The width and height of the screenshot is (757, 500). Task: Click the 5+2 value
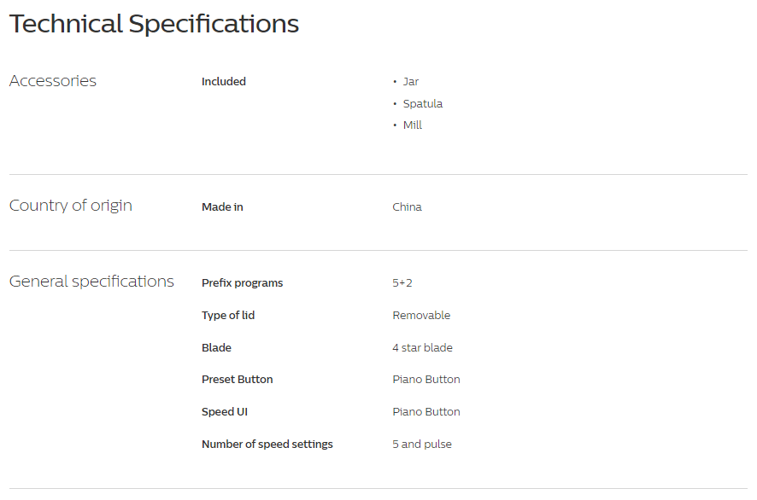tap(402, 283)
